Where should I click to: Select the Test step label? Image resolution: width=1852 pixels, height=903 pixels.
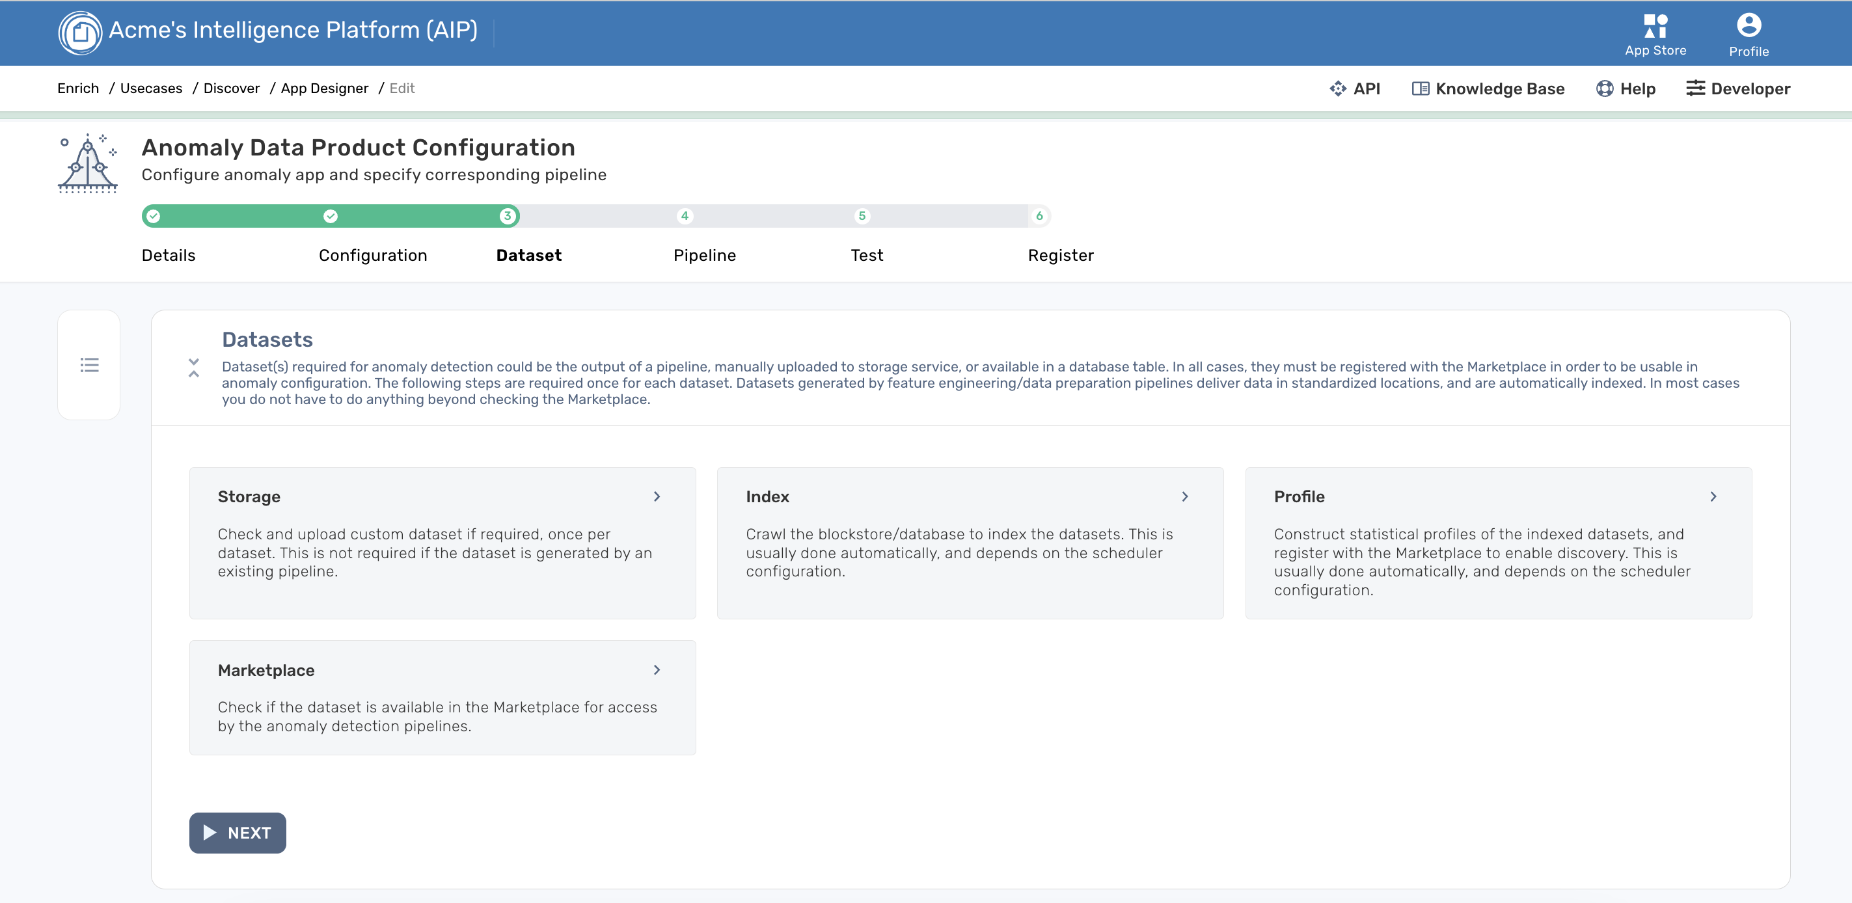[866, 255]
